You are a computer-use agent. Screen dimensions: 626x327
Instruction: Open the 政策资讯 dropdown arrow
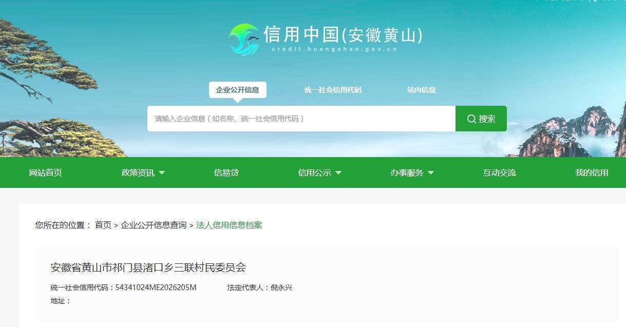click(162, 173)
